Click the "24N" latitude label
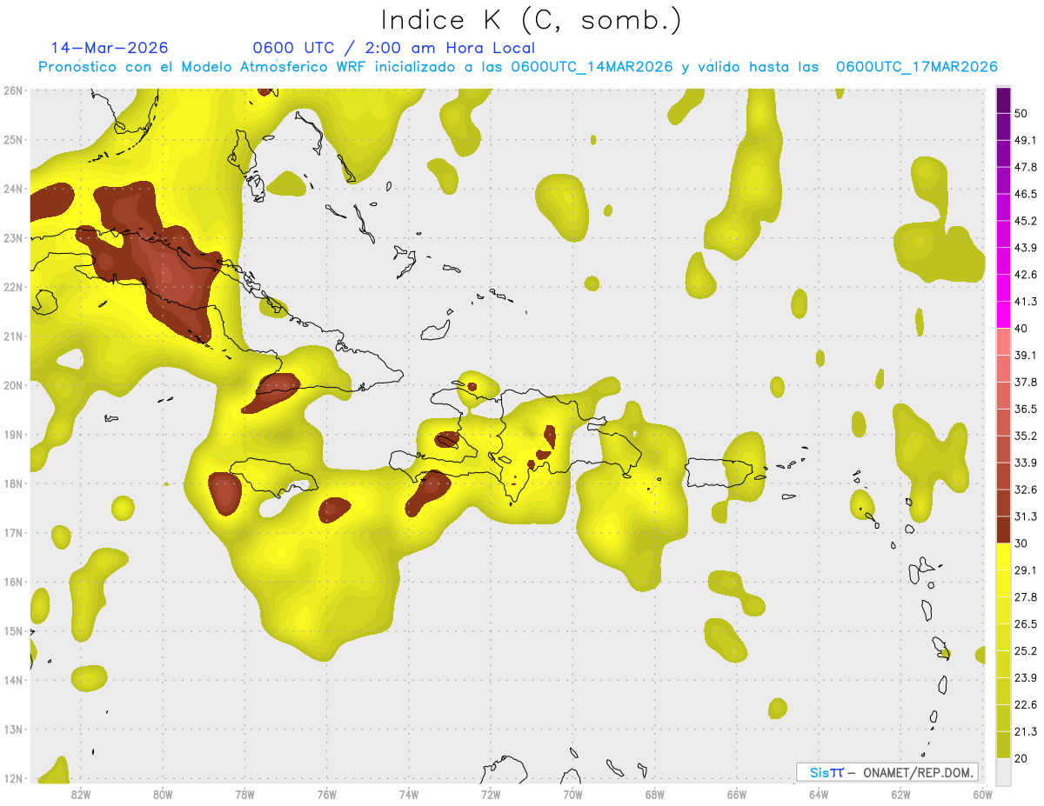Screen dimensions: 1044x806 12,189
